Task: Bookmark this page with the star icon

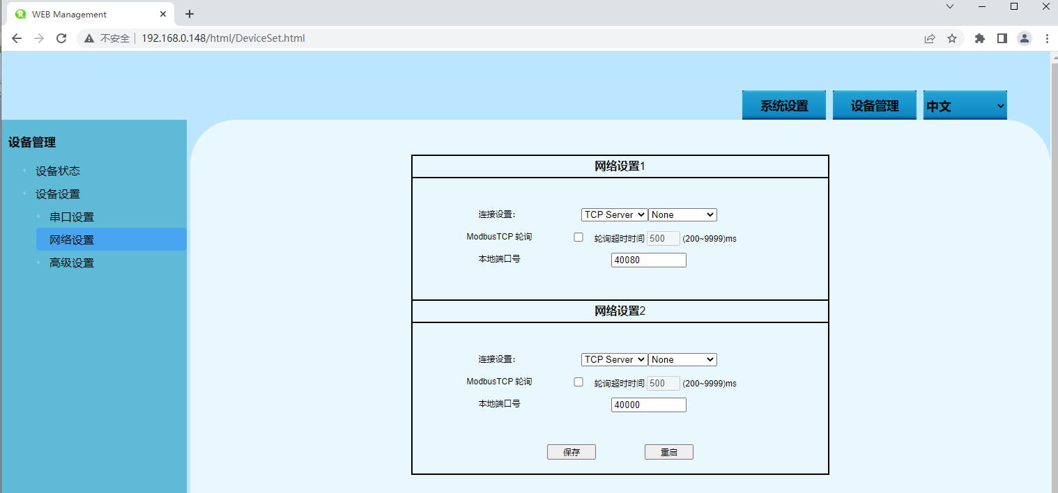Action: click(952, 38)
